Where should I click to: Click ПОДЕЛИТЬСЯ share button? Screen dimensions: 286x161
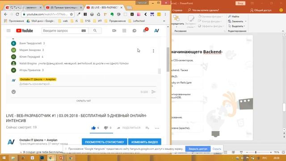click(x=129, y=128)
